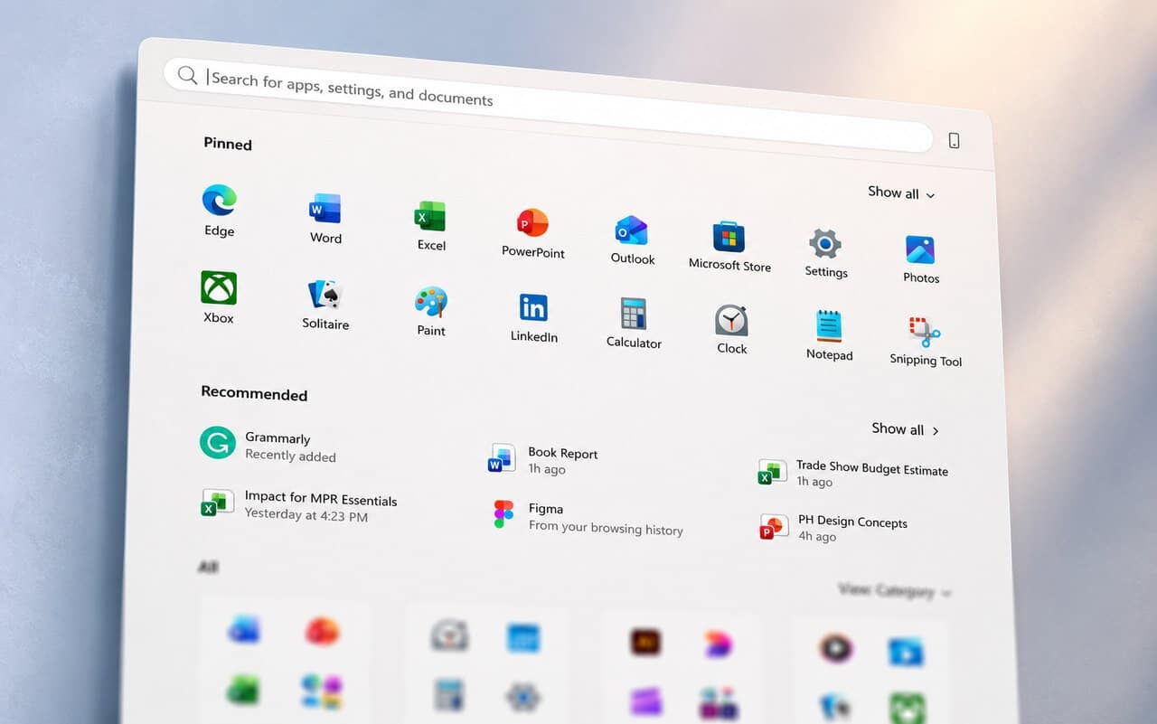The image size is (1157, 724).
Task: Launch the Photos app
Action: point(920,250)
